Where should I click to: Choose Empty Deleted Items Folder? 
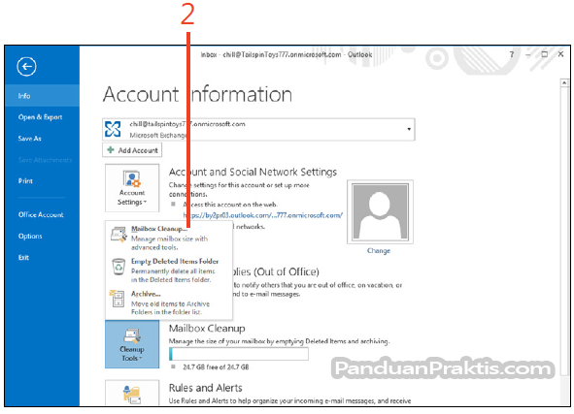pyautogui.click(x=169, y=271)
